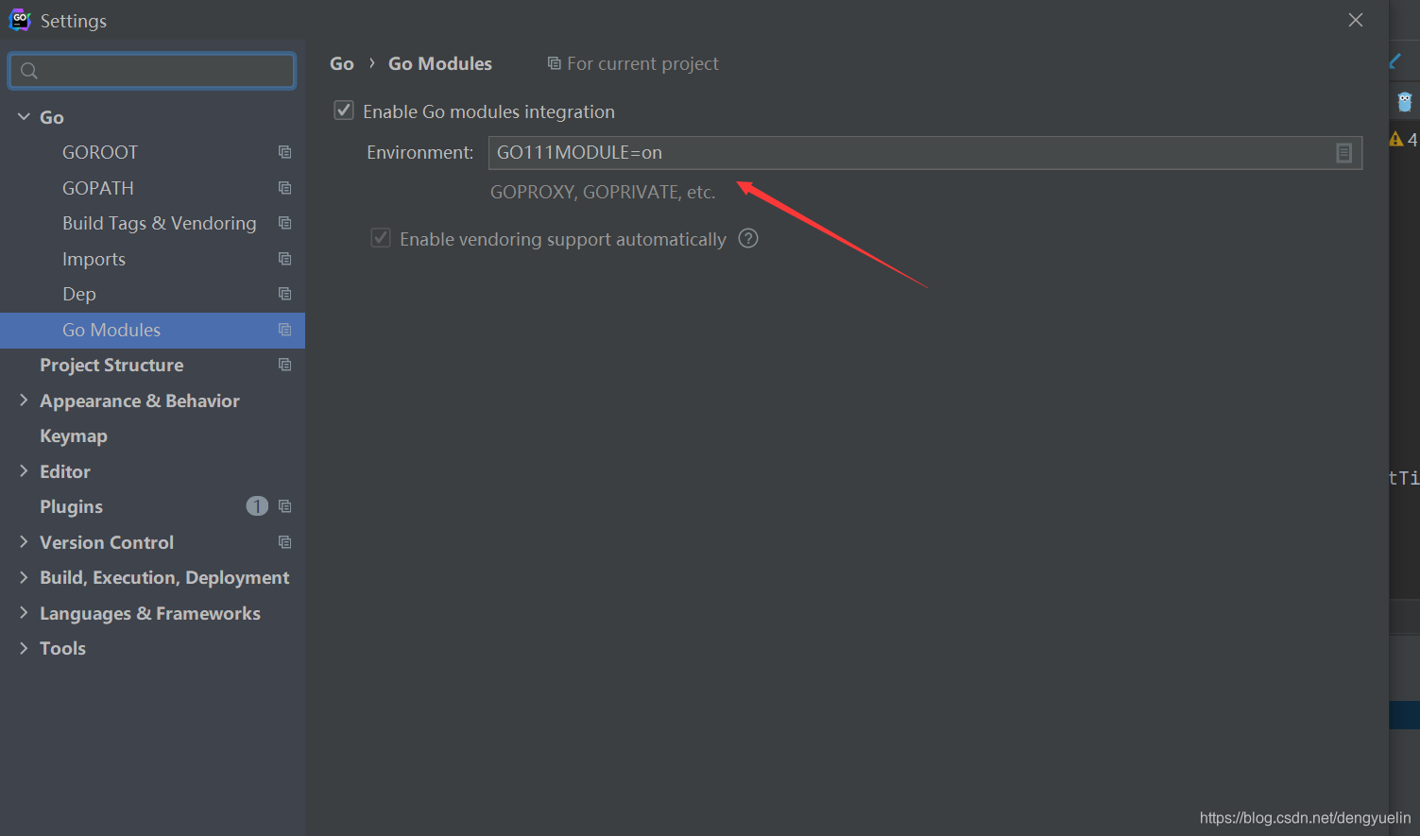Expand Build, Execution, Deployment section
The width and height of the screenshot is (1420, 836).
click(23, 577)
